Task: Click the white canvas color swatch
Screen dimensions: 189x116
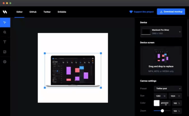Action: tap(157, 103)
